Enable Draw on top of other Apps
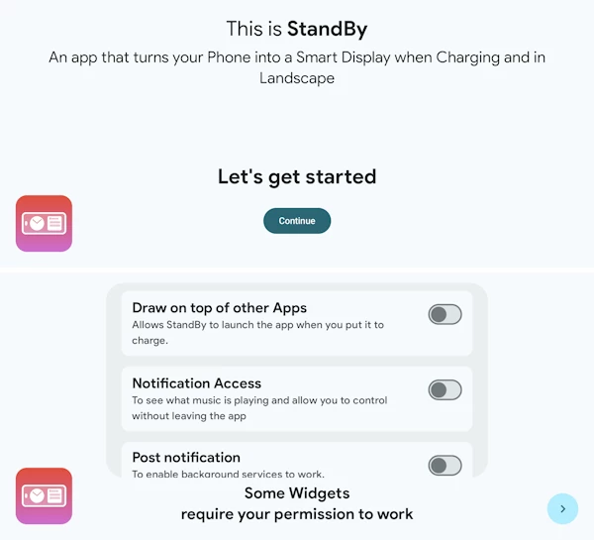 pos(445,315)
